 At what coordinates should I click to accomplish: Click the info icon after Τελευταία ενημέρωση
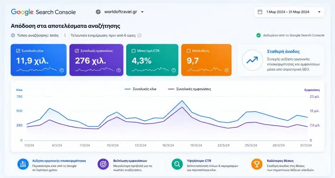(139, 35)
